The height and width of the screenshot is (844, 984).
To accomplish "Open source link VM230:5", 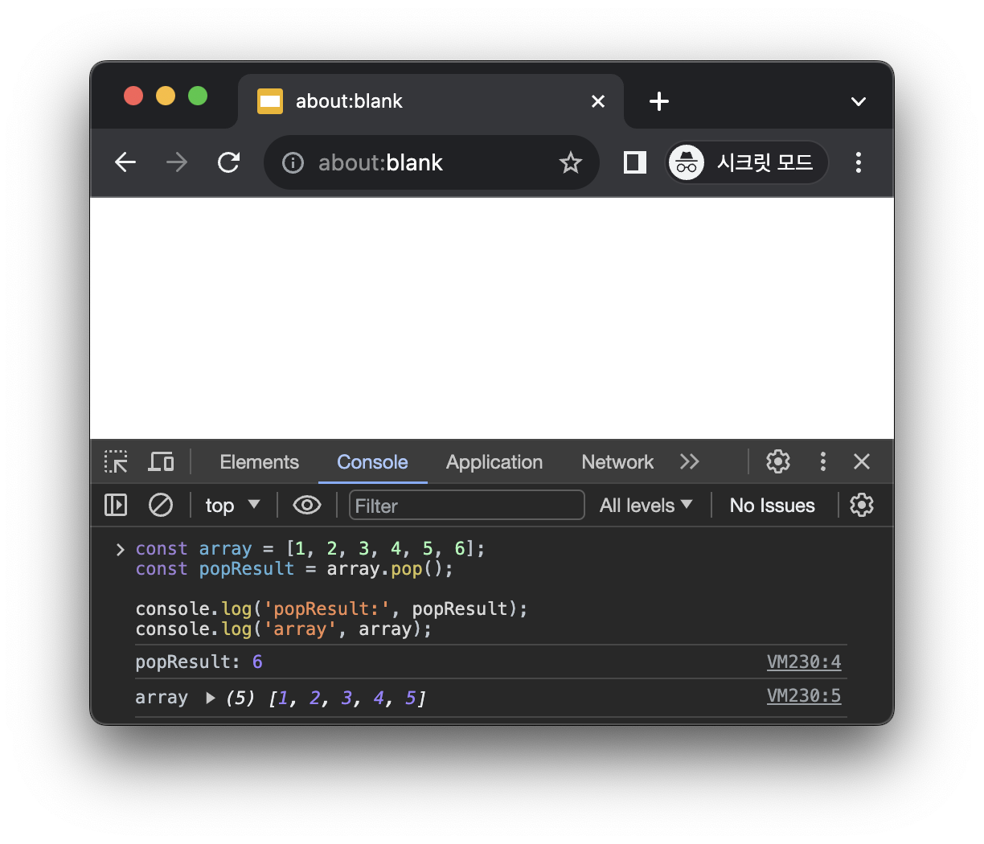I will (804, 696).
